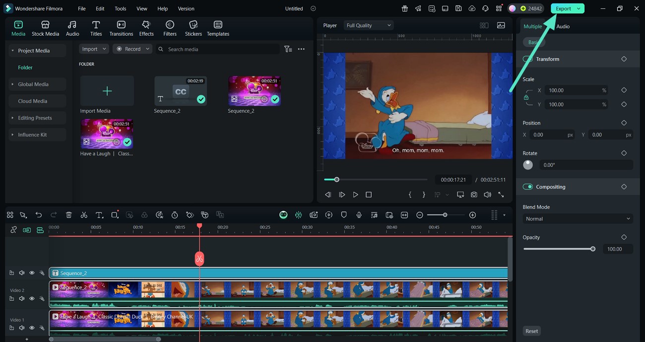The width and height of the screenshot is (645, 342).
Task: Hide the subtitle Sequence_2 track eye icon
Action: coord(32,273)
